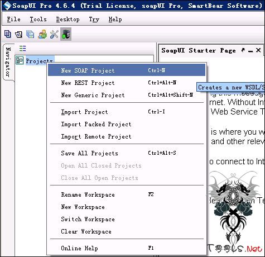265x257 pixels.
Task: Click the Import Project toolbar icon
Action: (18, 34)
